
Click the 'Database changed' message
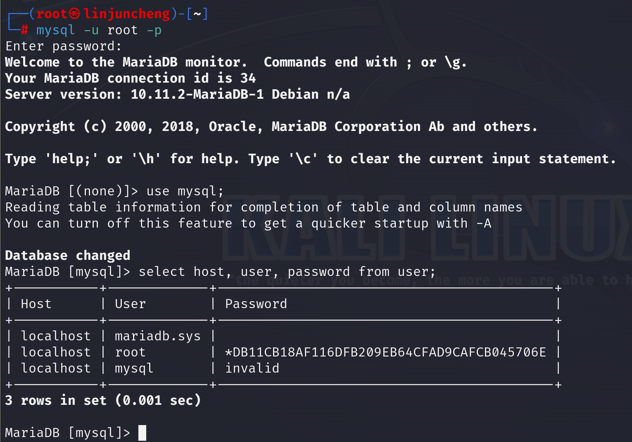click(68, 256)
